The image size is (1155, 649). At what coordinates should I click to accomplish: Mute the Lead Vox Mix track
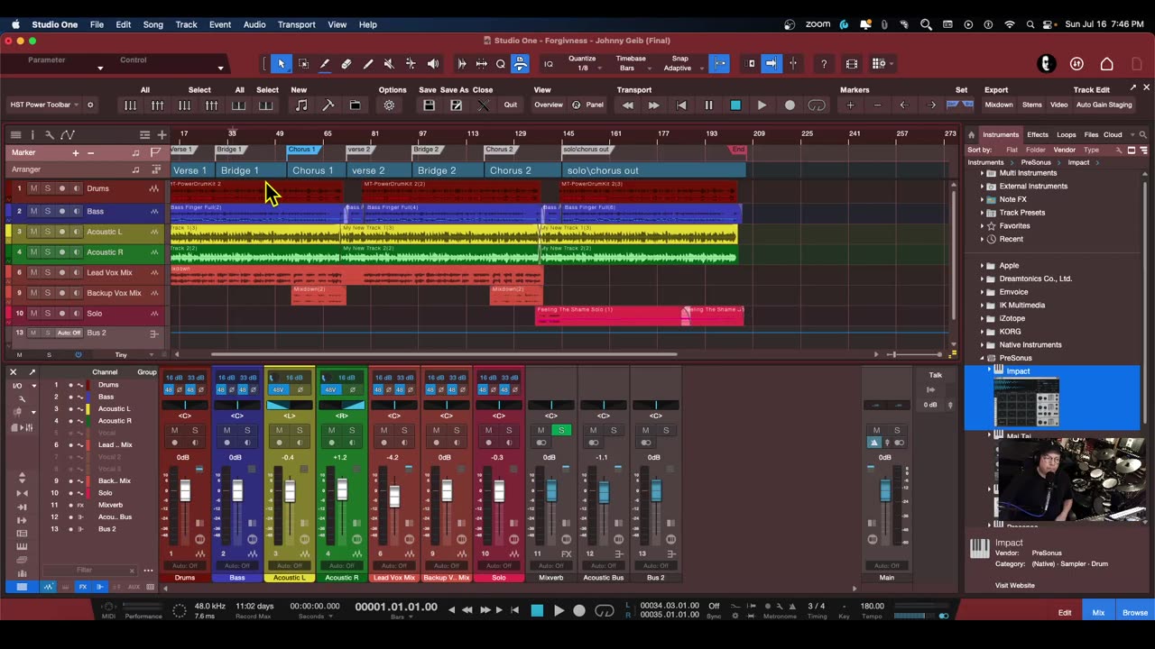tap(33, 272)
